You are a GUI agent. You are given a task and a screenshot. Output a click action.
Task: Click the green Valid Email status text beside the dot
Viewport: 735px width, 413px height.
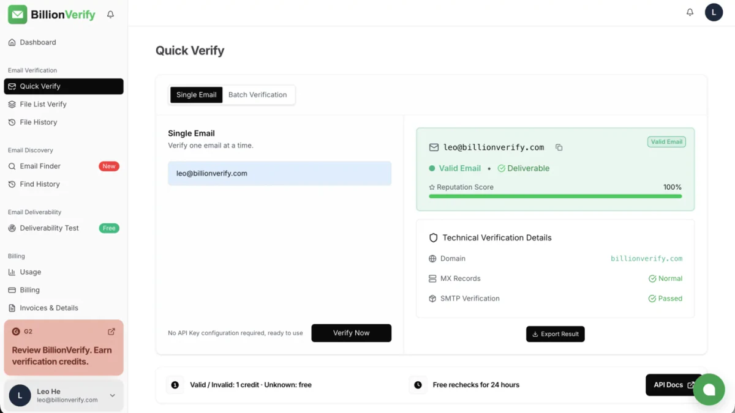pyautogui.click(x=460, y=168)
